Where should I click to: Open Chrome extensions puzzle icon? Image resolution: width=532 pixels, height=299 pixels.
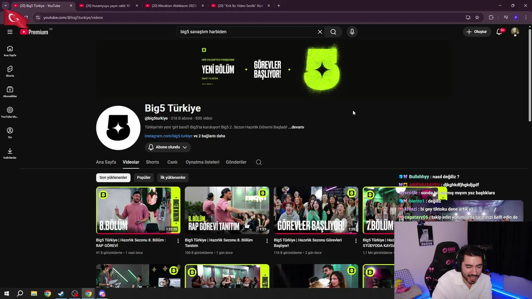pos(491,17)
